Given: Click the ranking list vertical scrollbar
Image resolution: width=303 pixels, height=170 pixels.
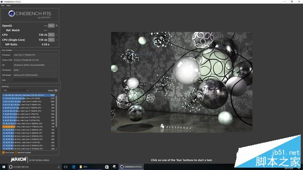Looking at the screenshot, I should [56, 111].
